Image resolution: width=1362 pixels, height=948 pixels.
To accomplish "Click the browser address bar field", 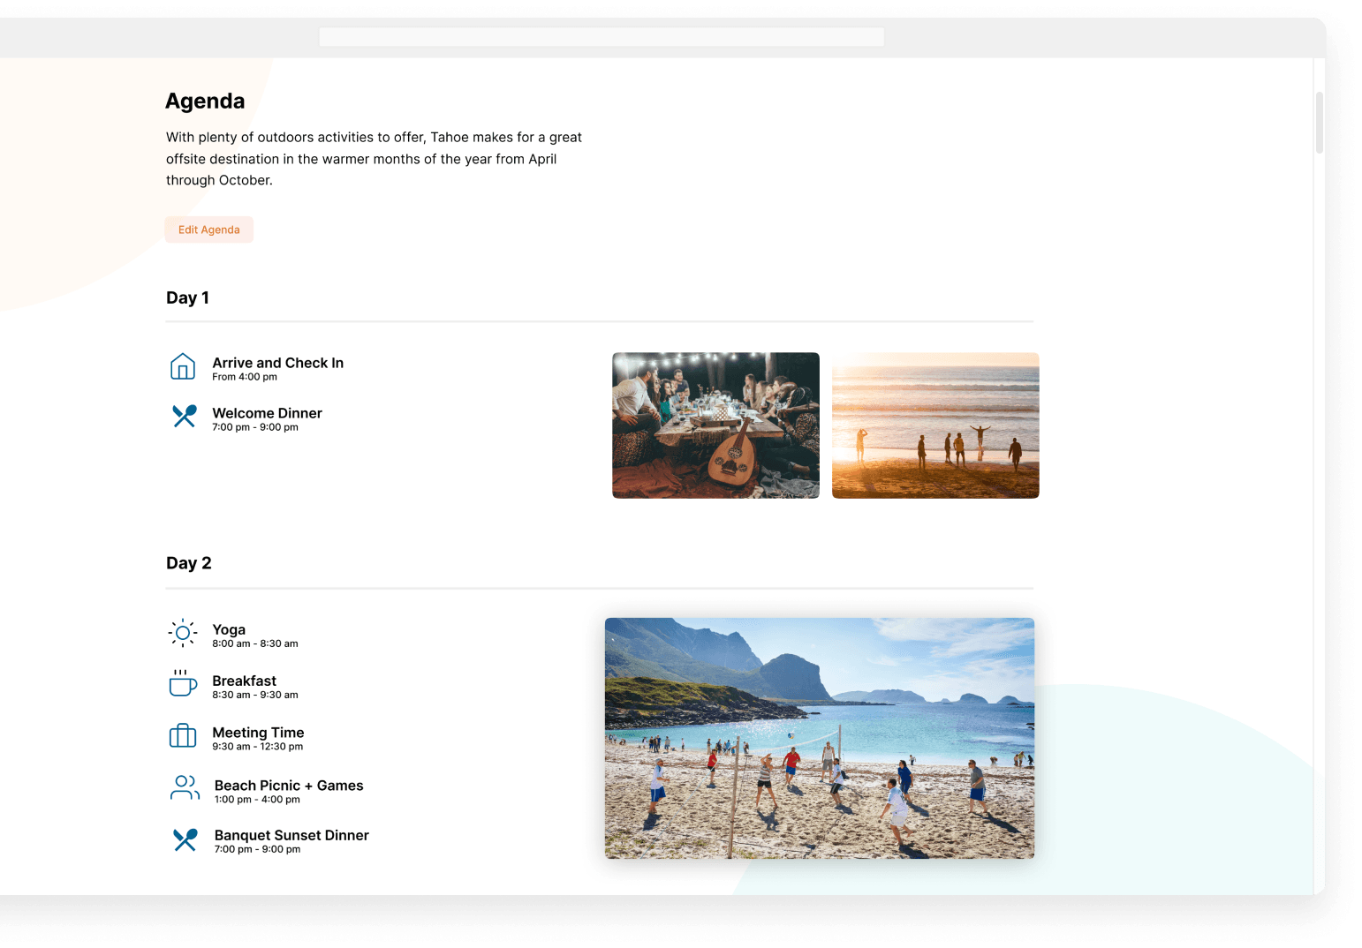I will 602,36.
